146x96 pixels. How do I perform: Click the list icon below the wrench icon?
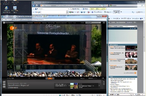click(4, 87)
